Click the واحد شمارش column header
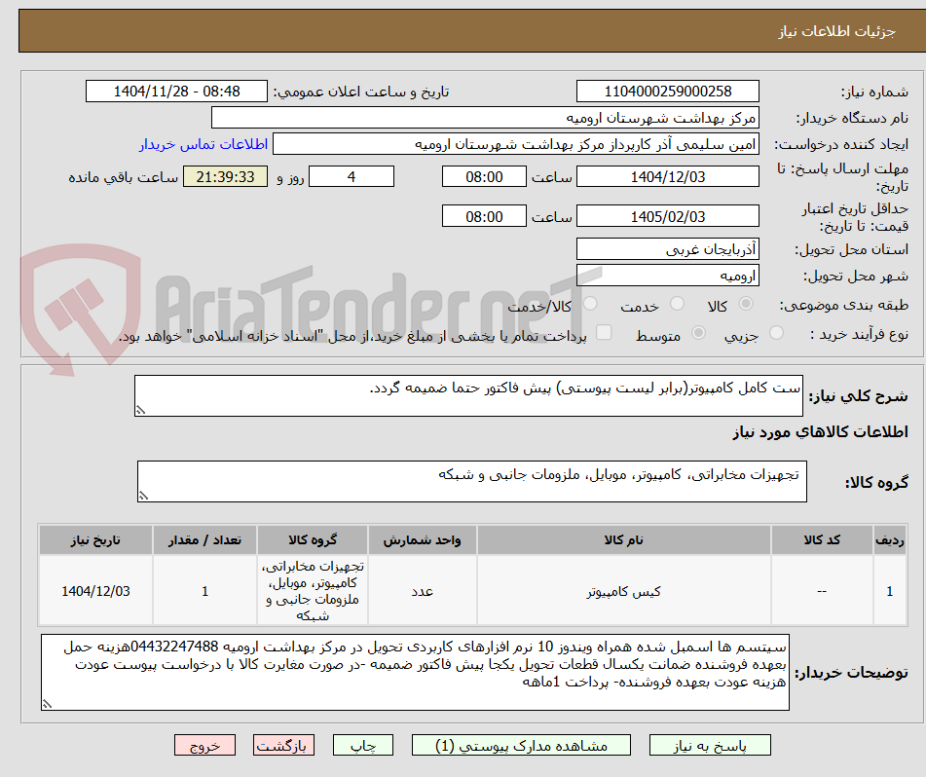This screenshot has height=777, width=926. pos(423,539)
